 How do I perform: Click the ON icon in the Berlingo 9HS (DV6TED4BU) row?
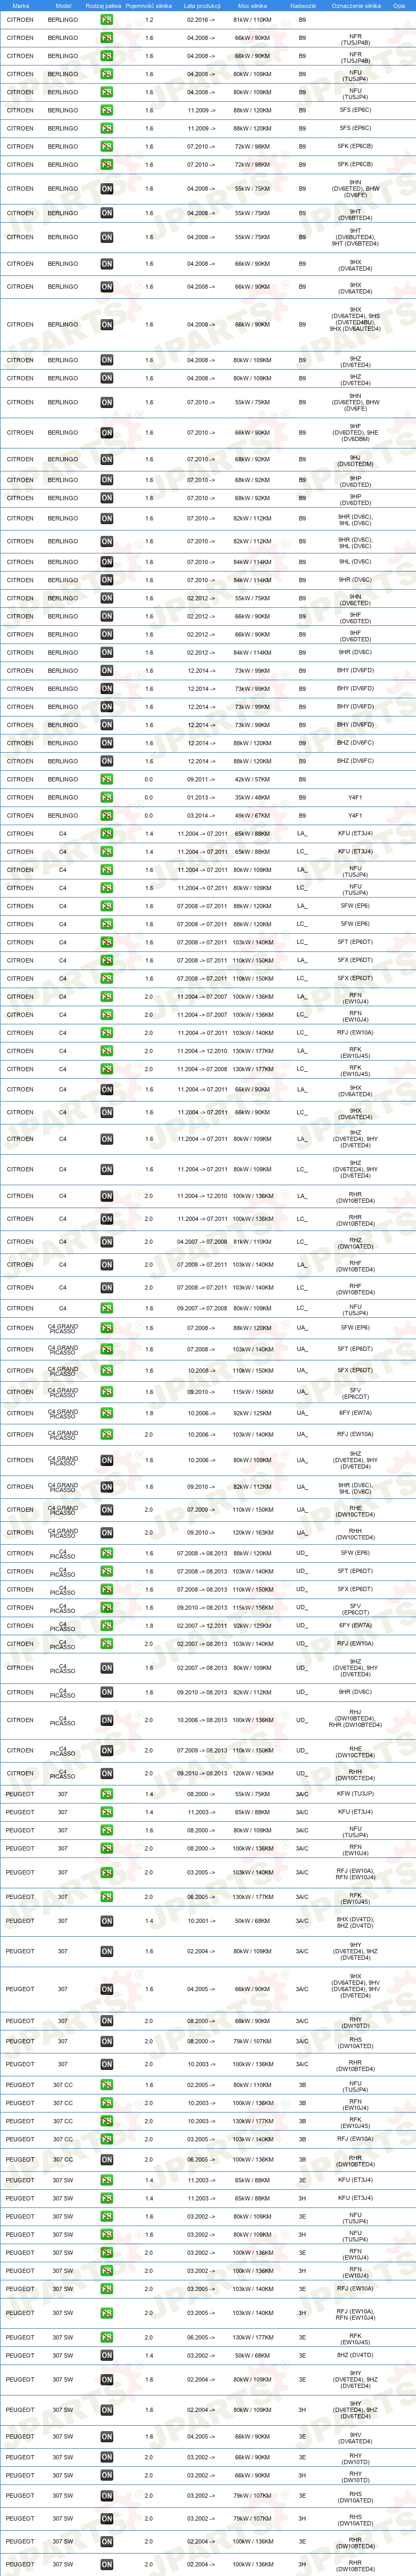click(107, 324)
